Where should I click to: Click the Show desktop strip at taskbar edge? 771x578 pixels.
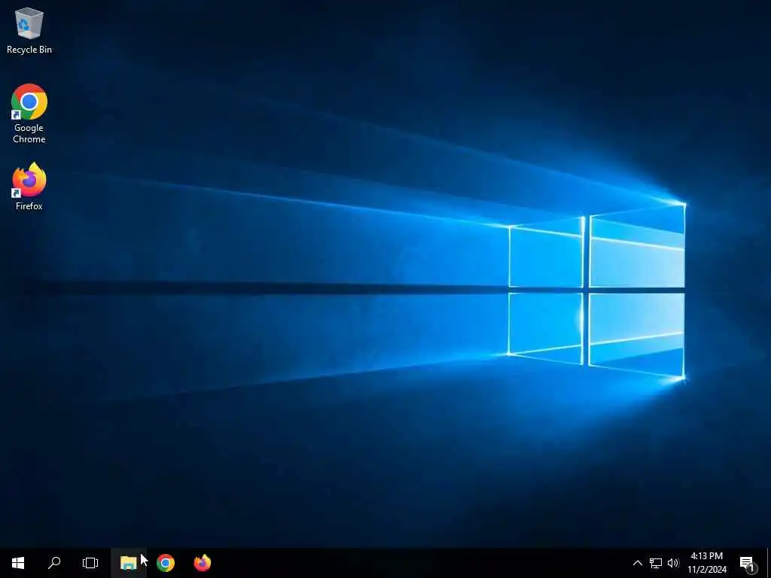tap(769, 563)
